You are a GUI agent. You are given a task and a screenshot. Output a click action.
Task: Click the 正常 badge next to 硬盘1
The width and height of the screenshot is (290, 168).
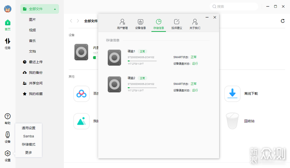[x=142, y=51]
